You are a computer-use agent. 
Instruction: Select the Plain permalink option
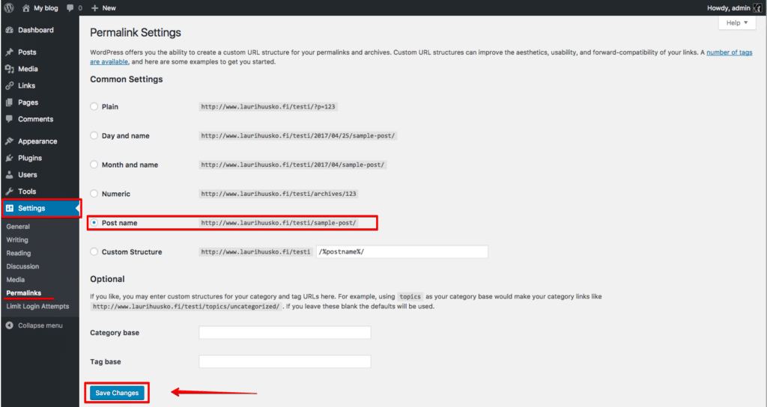(x=94, y=106)
